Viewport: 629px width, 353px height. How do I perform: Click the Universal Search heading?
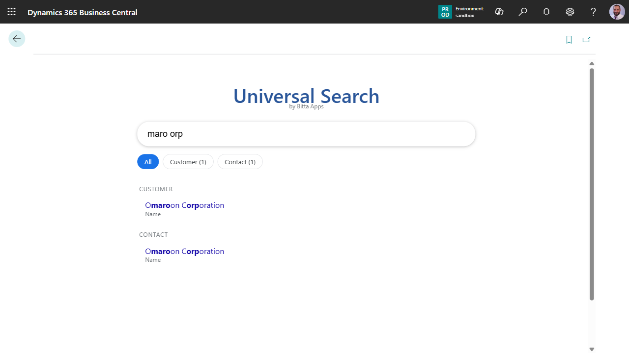coord(306,96)
